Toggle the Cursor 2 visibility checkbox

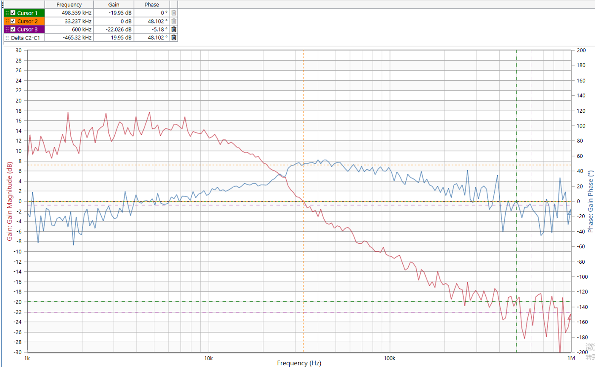(x=13, y=21)
